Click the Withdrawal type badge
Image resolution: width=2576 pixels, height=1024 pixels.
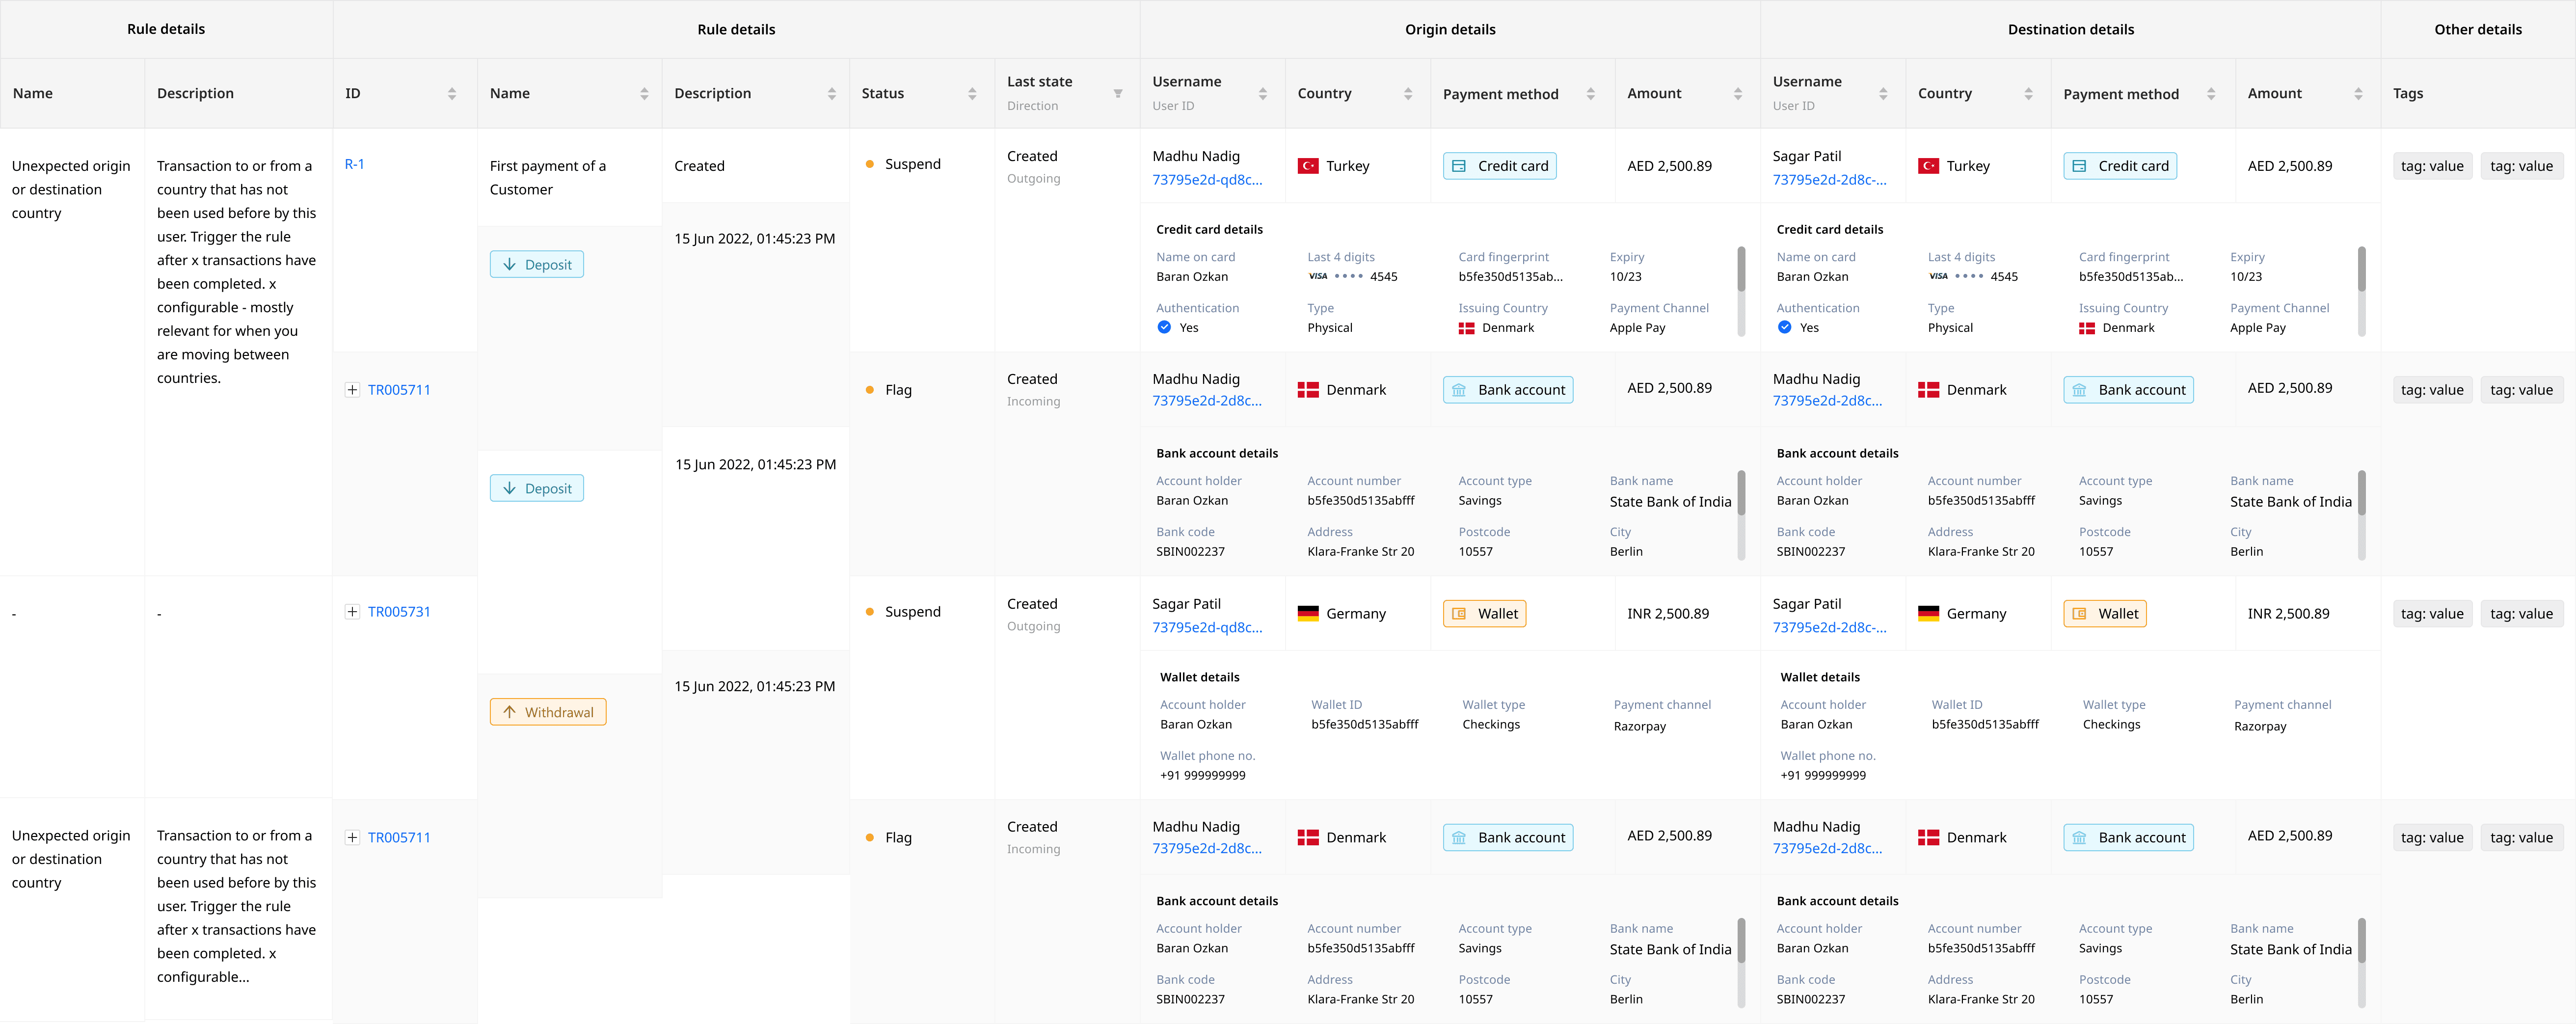point(548,712)
